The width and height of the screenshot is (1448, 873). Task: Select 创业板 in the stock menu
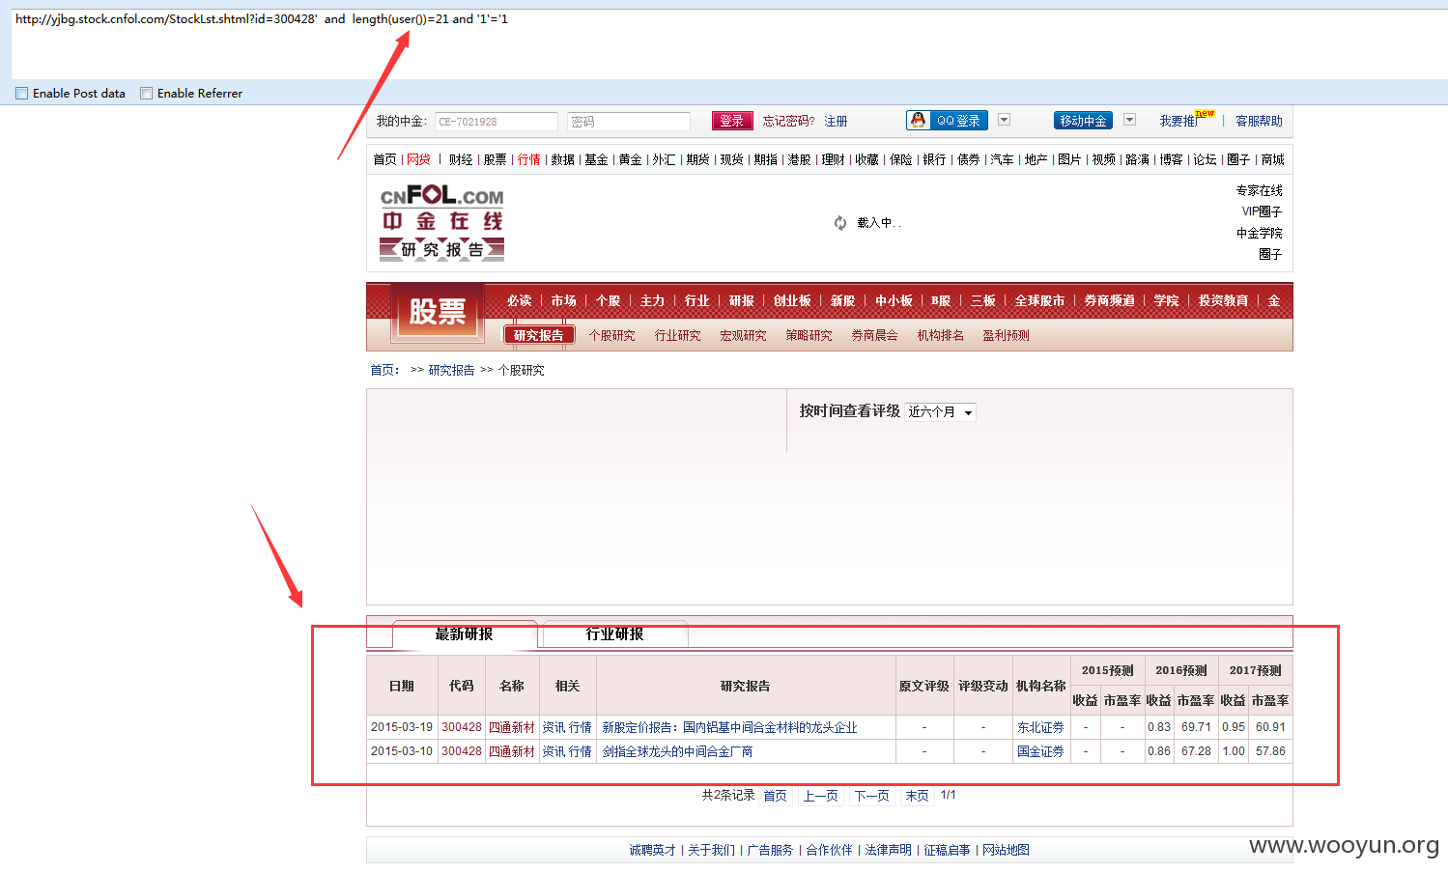click(792, 301)
